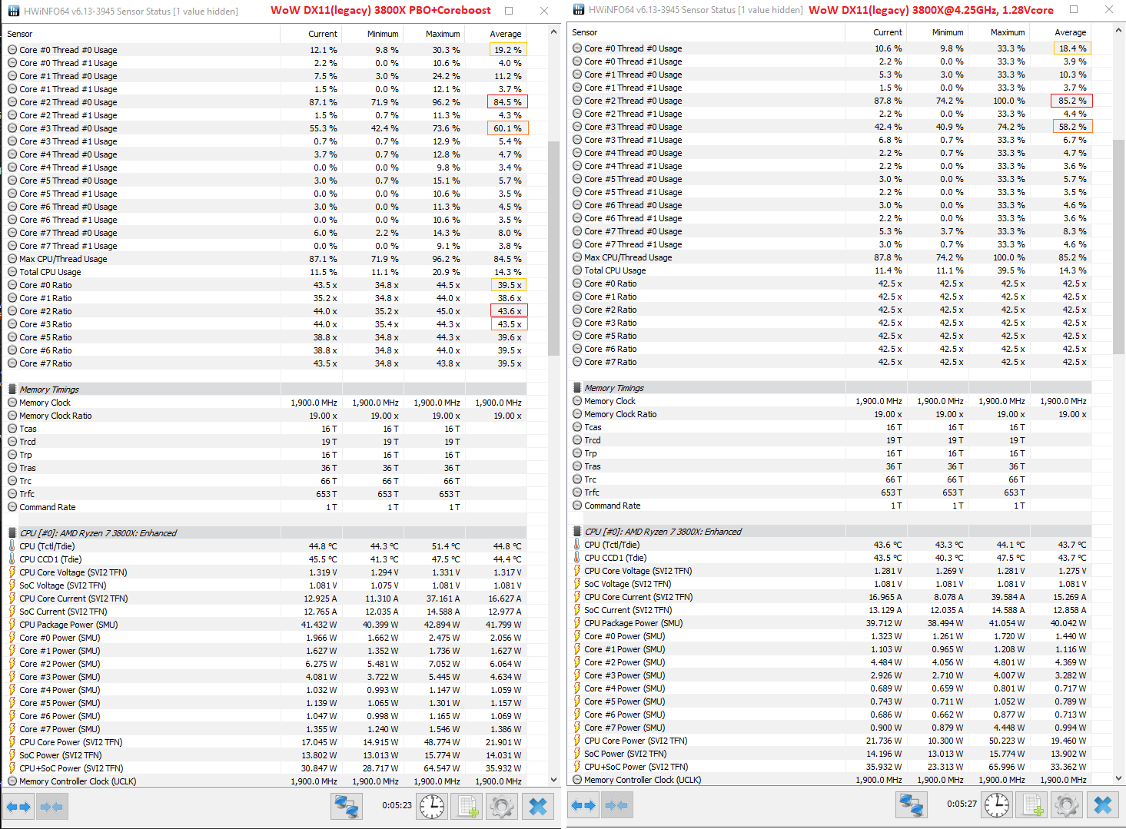The width and height of the screenshot is (1126, 829).
Task: Close sensors with blue X in right window
Action: (1104, 805)
